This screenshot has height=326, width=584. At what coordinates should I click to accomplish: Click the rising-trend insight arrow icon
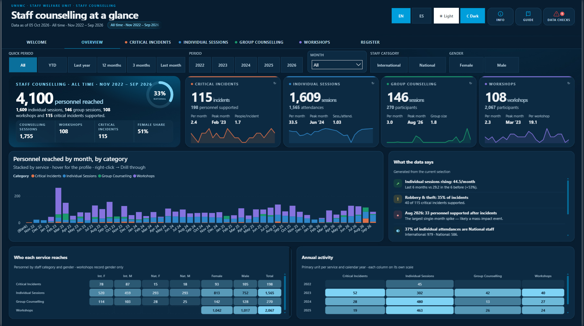(398, 184)
